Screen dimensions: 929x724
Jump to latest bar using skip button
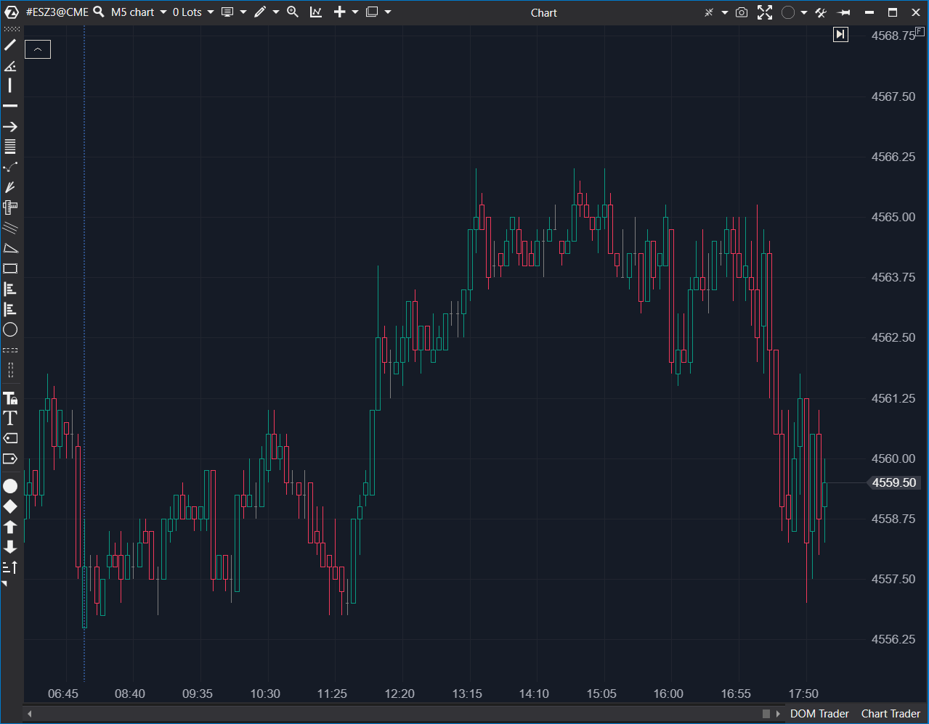click(840, 34)
